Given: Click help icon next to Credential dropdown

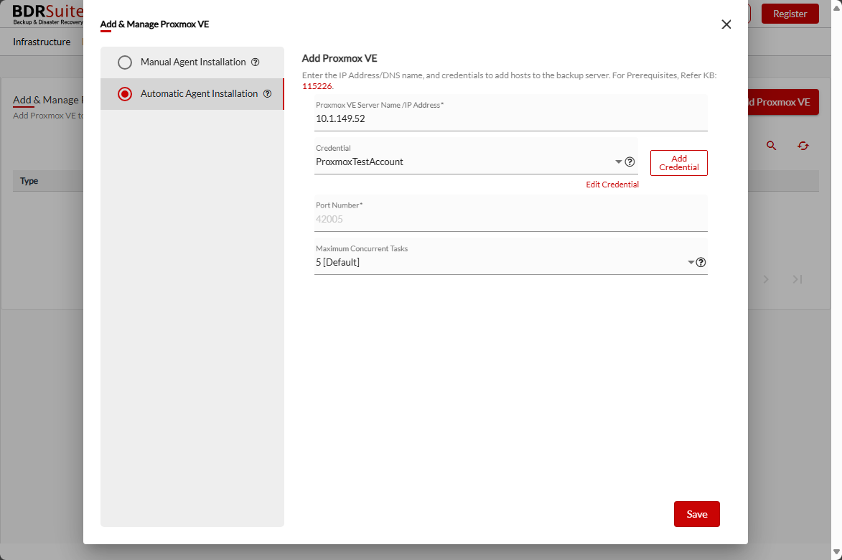Looking at the screenshot, I should (x=630, y=162).
